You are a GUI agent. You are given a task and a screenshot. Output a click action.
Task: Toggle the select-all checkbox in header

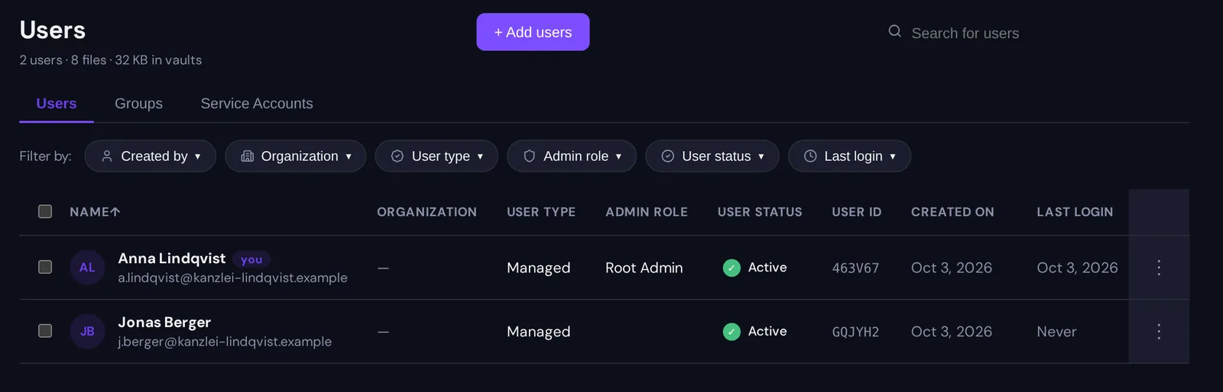coord(45,211)
